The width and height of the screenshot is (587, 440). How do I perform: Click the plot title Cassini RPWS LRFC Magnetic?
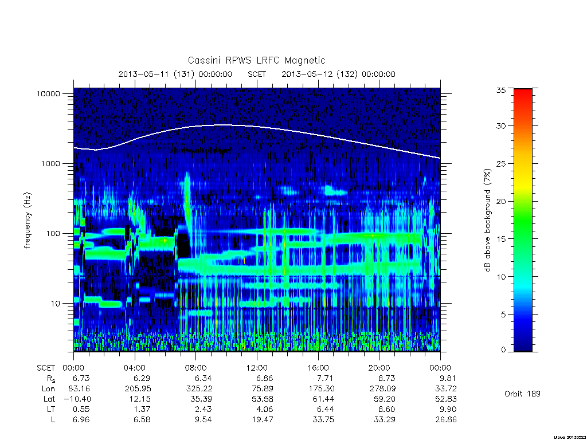click(x=256, y=60)
